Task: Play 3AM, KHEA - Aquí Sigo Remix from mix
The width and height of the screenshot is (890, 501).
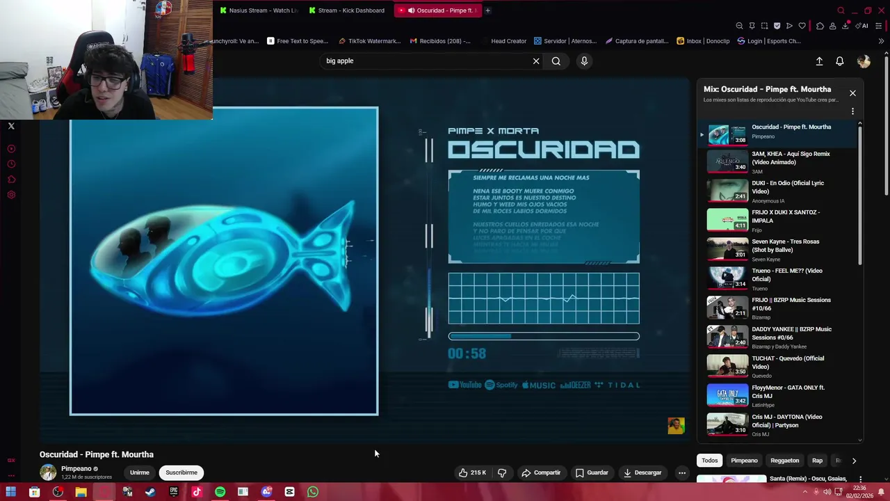Action: point(777,162)
